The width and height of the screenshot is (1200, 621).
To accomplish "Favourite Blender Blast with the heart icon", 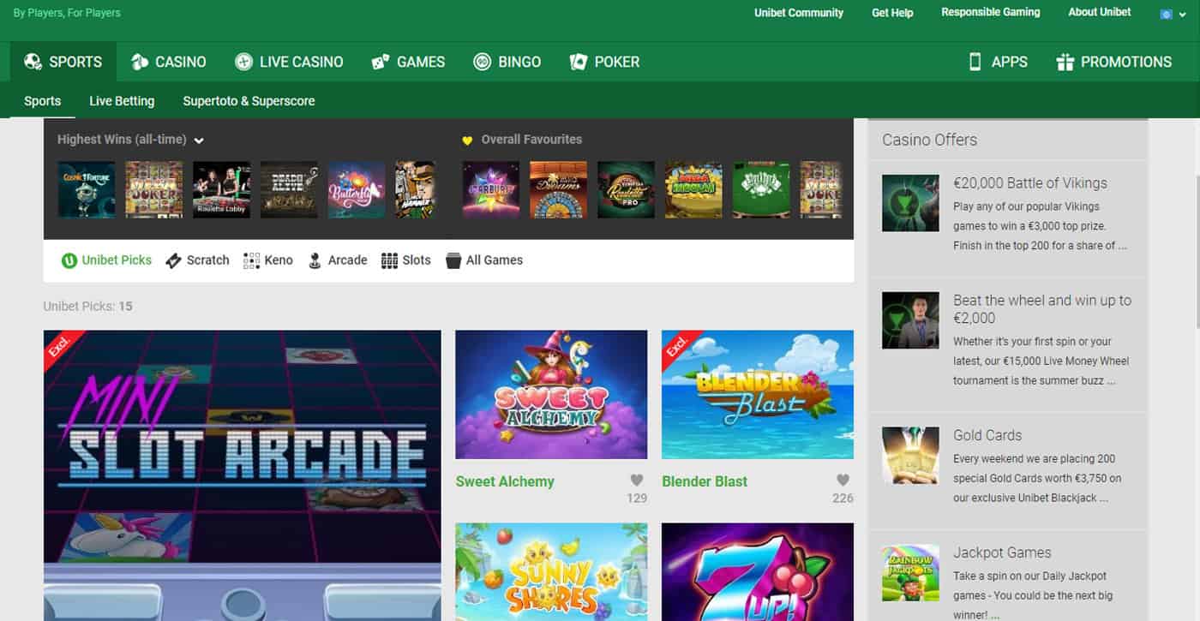I will (843, 481).
